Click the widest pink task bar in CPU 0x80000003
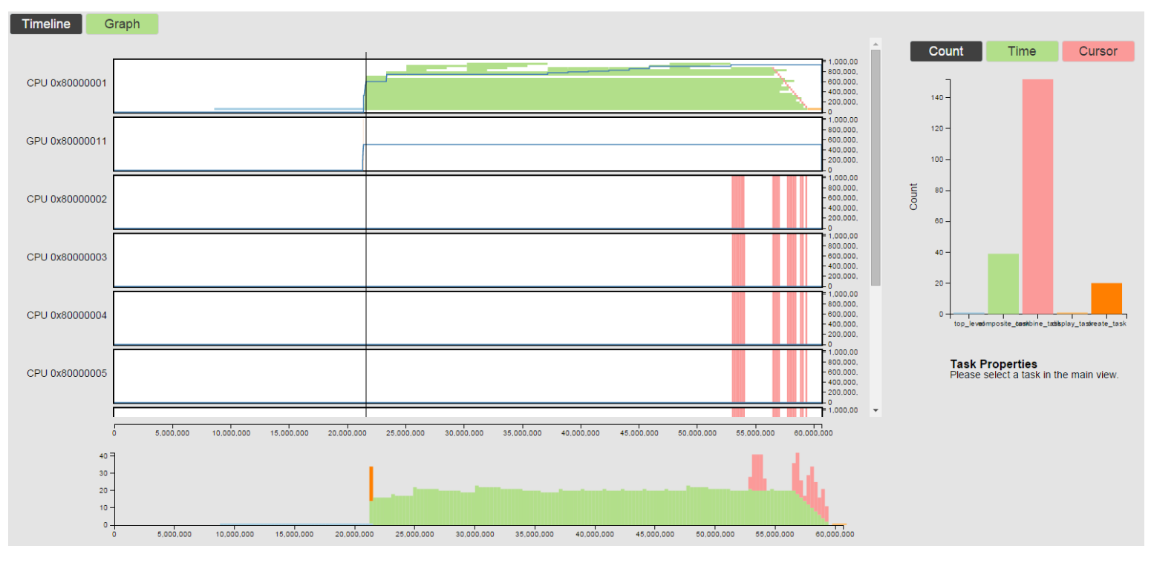This screenshot has width=1151, height=563. (738, 260)
